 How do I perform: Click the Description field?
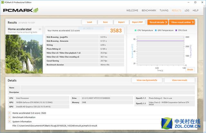108,92
